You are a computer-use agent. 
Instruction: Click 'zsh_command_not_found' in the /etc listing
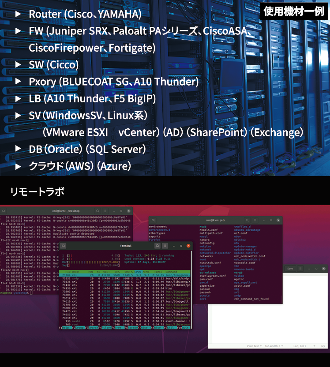(x=251, y=299)
